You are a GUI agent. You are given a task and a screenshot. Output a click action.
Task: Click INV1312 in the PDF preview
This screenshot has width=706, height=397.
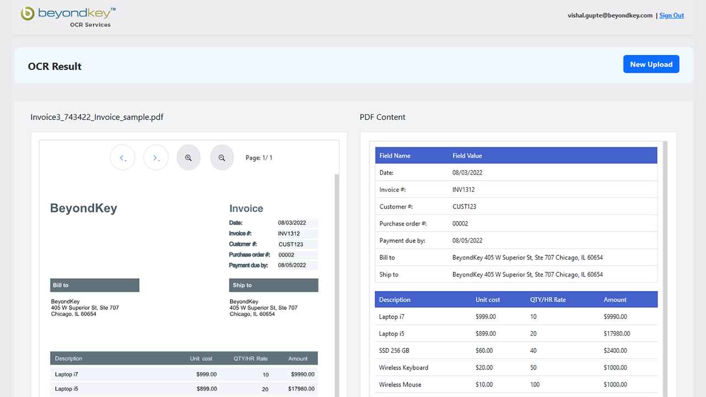pyautogui.click(x=289, y=234)
